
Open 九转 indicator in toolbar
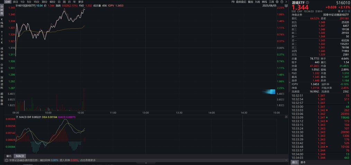pyautogui.click(x=257, y=2)
